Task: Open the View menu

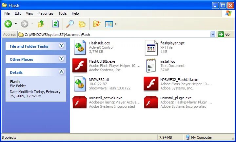Action: pos(29,13)
